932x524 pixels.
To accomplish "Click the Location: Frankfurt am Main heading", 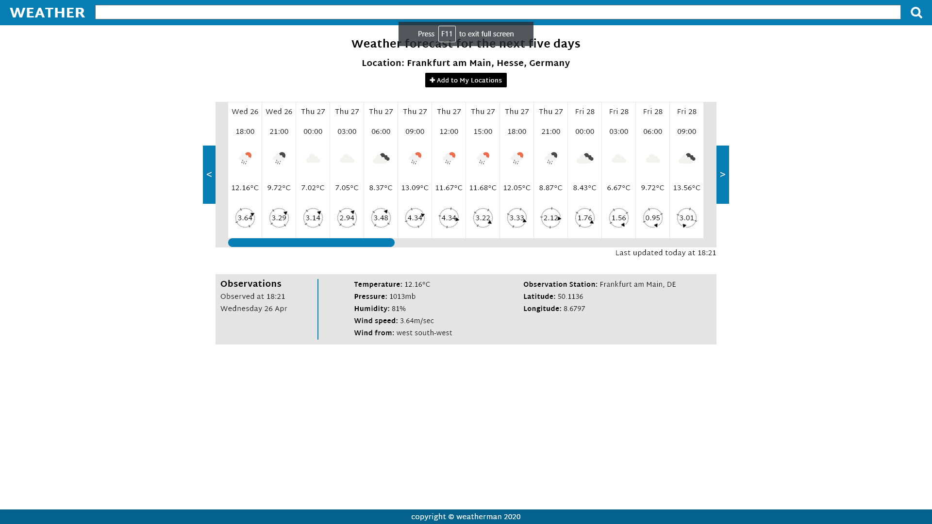I will pyautogui.click(x=466, y=64).
